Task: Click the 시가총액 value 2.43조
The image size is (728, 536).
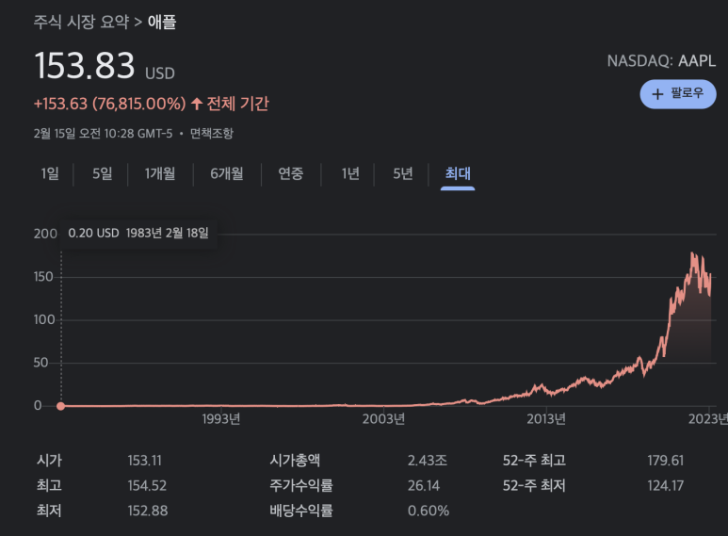Action: [428, 461]
